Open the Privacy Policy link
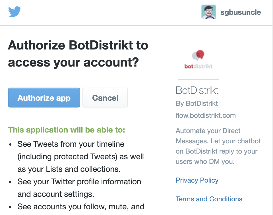This screenshot has width=273, height=215. [x=197, y=180]
